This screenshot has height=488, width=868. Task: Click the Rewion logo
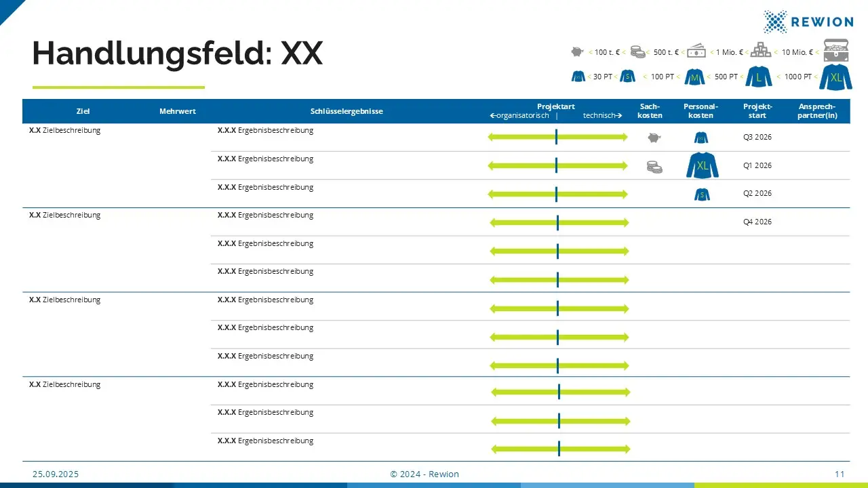pos(807,22)
